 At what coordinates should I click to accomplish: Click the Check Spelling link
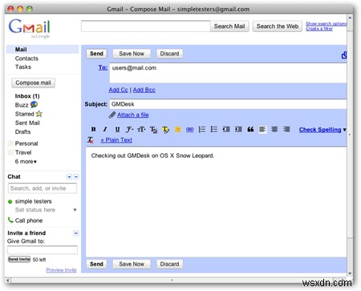point(320,130)
